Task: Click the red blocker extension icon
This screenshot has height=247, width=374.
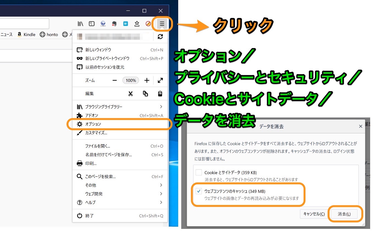Action: [148, 24]
